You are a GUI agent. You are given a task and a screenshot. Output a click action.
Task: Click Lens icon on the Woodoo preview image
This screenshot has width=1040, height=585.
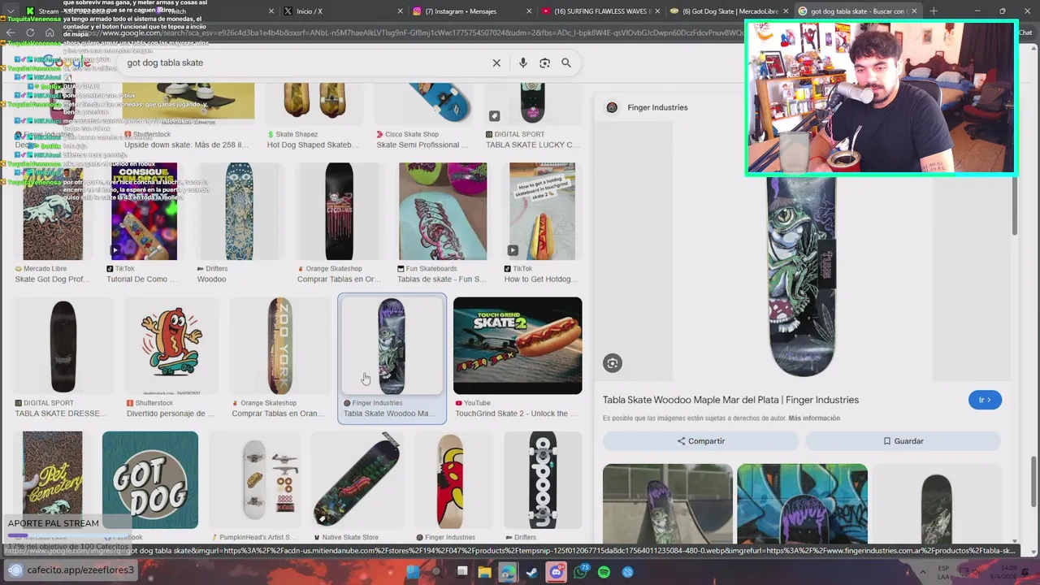click(613, 363)
